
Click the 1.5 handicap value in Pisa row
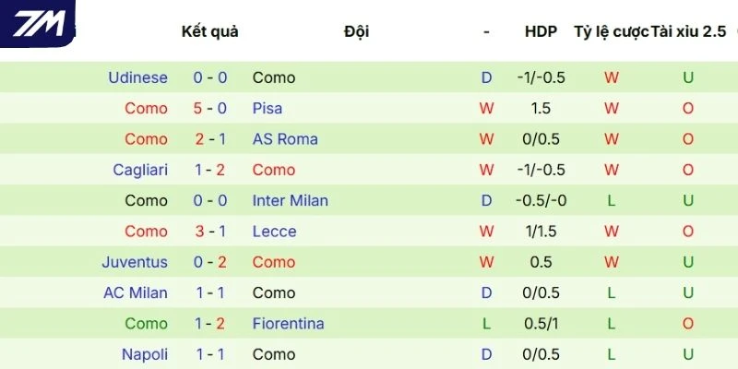pos(541,108)
